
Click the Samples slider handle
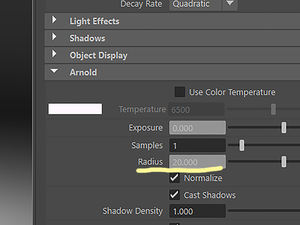pyautogui.click(x=242, y=145)
